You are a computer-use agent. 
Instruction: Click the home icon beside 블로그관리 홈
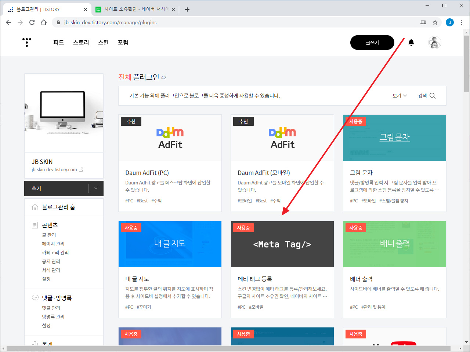tap(35, 207)
